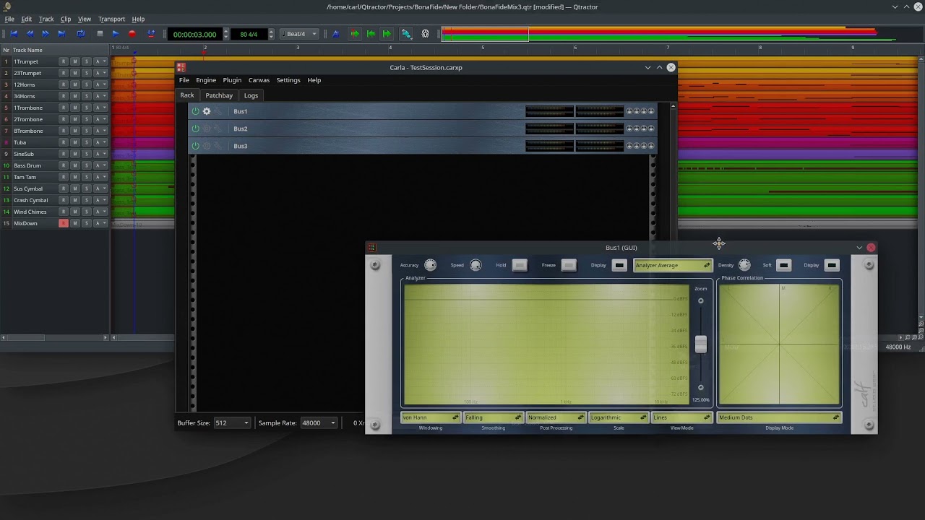The height and width of the screenshot is (520, 925).
Task: Open Carla's Plugin menu
Action: [x=232, y=80]
